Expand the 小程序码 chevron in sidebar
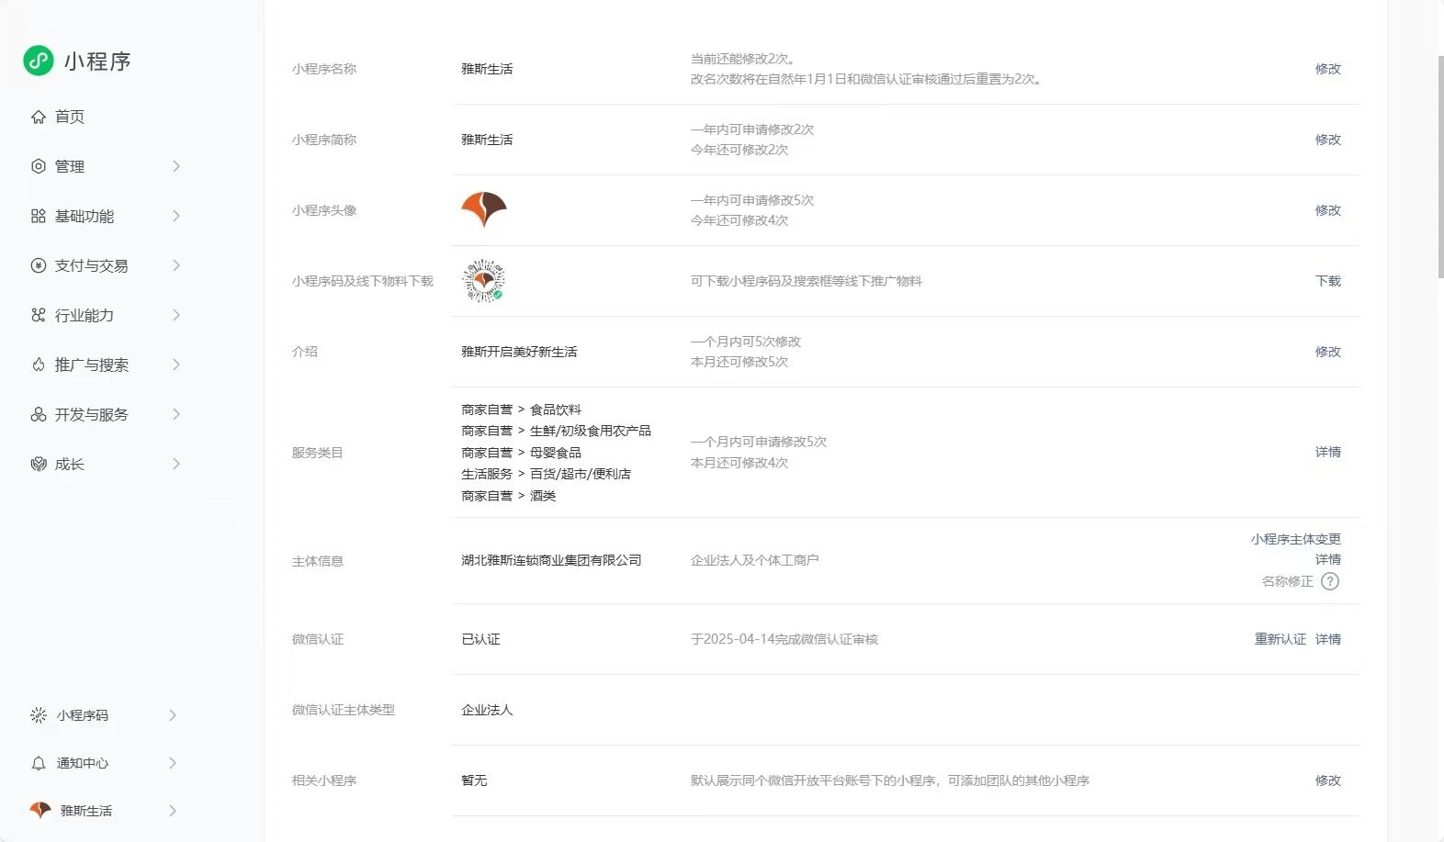The height and width of the screenshot is (842, 1444). [173, 715]
